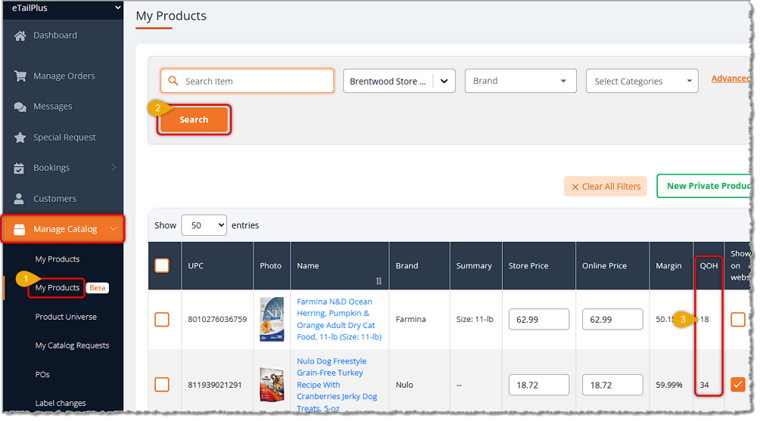Viewport: 760px width, 421px height.
Task: Click the Bookings calendar icon
Action: tap(19, 168)
